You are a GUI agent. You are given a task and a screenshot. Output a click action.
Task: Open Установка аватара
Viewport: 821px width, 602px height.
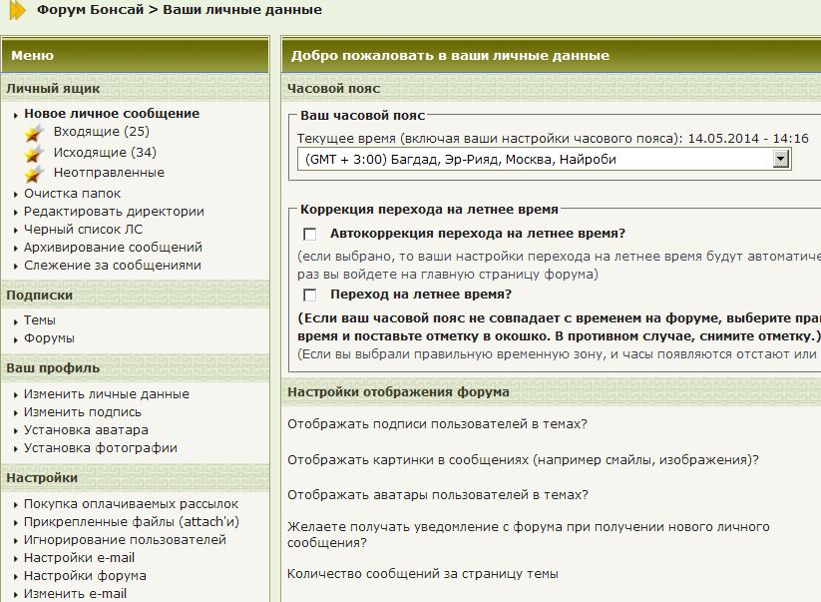click(86, 429)
